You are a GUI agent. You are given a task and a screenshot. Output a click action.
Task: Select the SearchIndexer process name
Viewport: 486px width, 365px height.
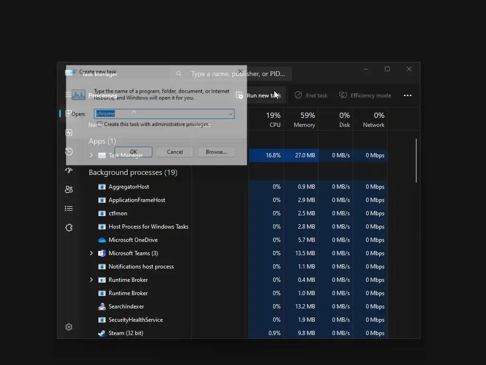[x=126, y=307]
